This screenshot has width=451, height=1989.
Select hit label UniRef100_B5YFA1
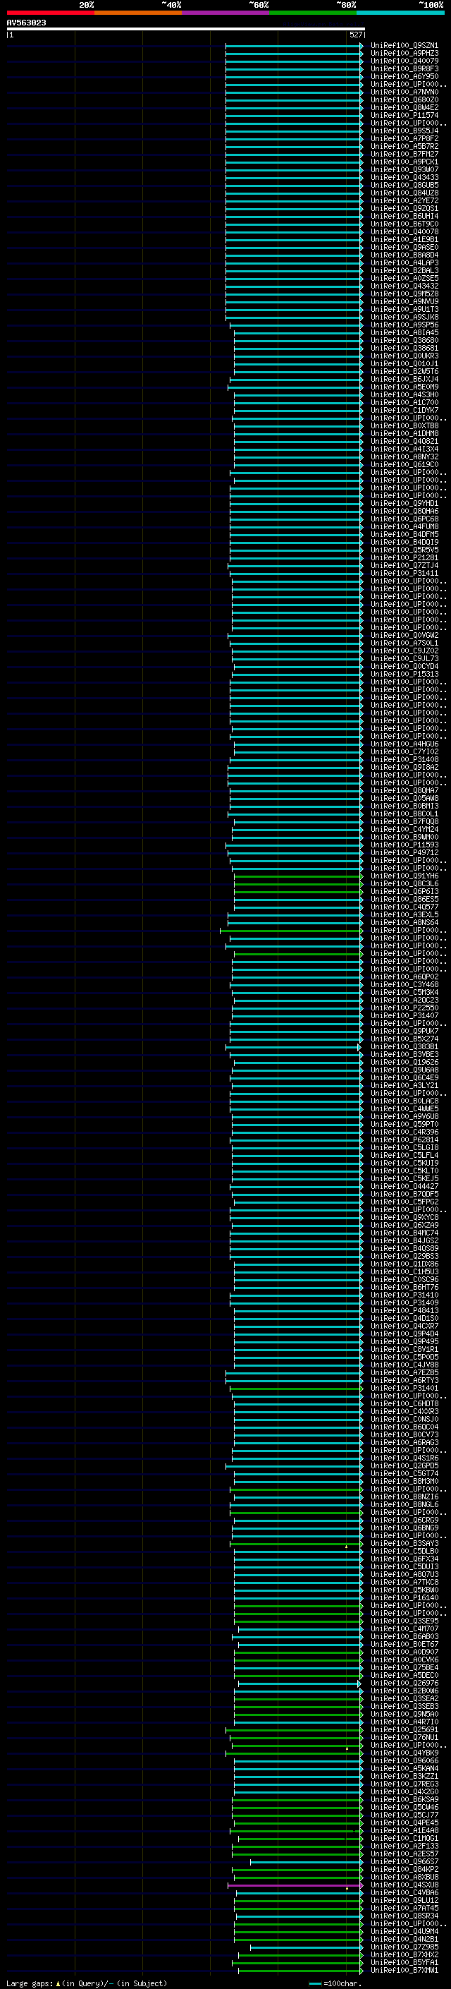point(404,1963)
